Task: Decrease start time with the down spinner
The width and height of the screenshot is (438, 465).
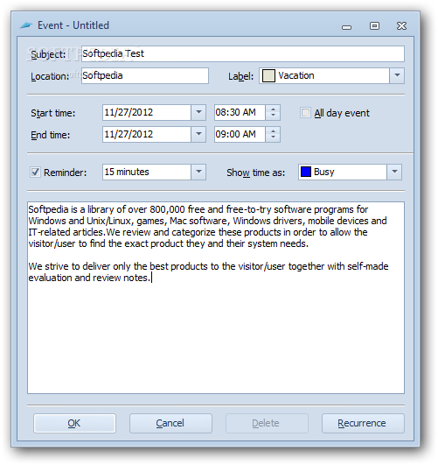Action: click(x=273, y=116)
